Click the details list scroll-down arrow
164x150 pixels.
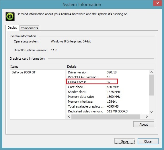tap(151, 112)
